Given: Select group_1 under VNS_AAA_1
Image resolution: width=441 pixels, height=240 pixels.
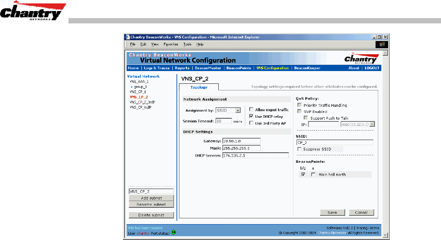Looking at the screenshot, I should [x=141, y=87].
